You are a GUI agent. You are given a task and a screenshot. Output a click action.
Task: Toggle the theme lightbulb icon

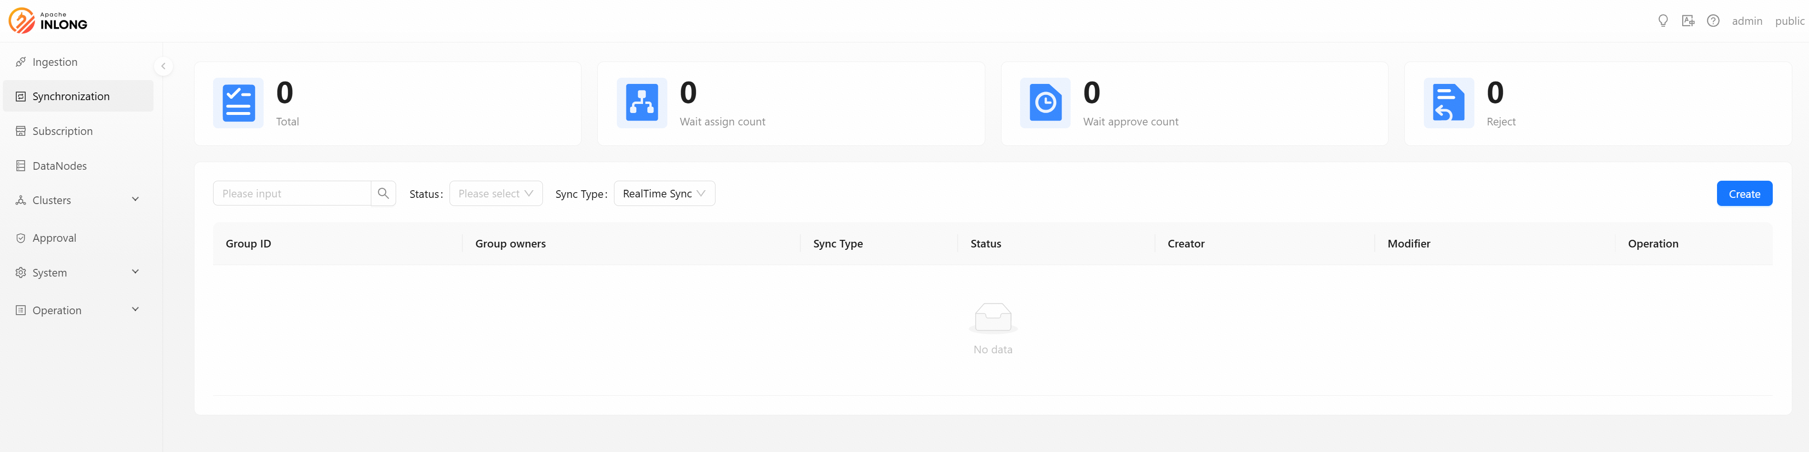pyautogui.click(x=1662, y=21)
